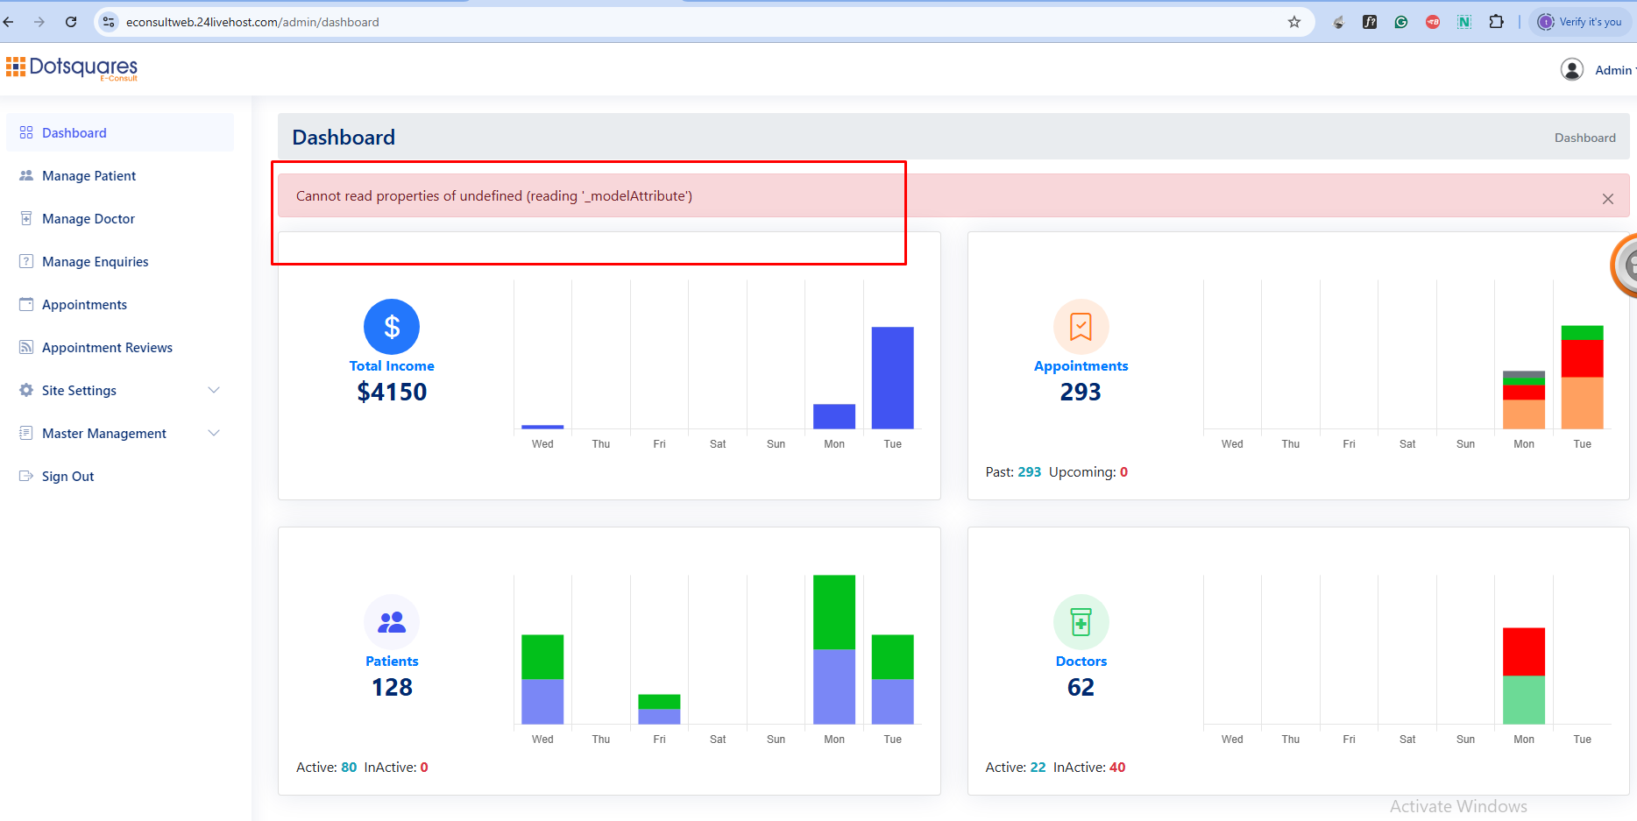Image resolution: width=1637 pixels, height=821 pixels.
Task: Click the 'InActive: 40' doctors text
Action: click(1089, 768)
